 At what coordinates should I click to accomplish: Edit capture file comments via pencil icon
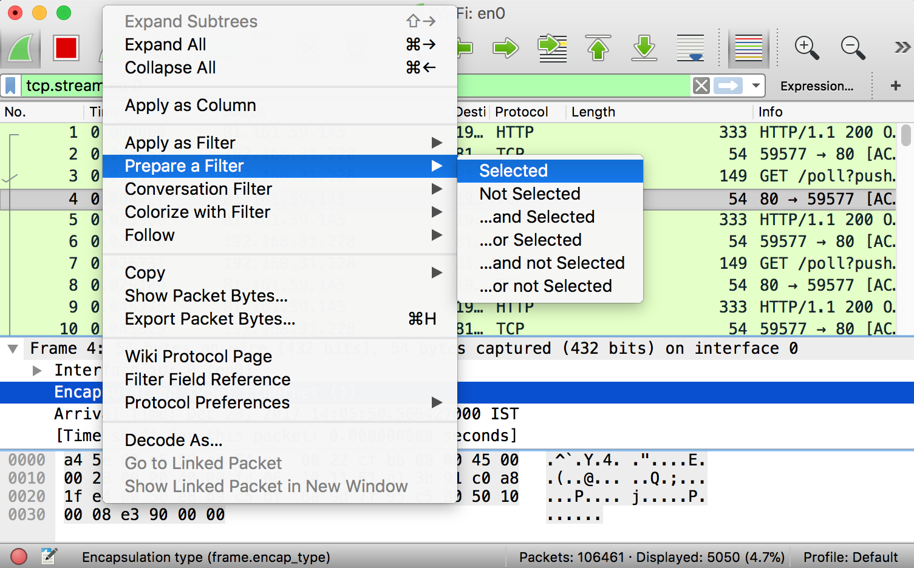[x=49, y=556]
